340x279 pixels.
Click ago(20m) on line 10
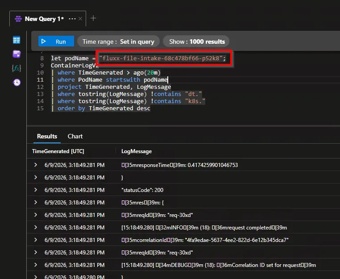pyautogui.click(x=147, y=72)
